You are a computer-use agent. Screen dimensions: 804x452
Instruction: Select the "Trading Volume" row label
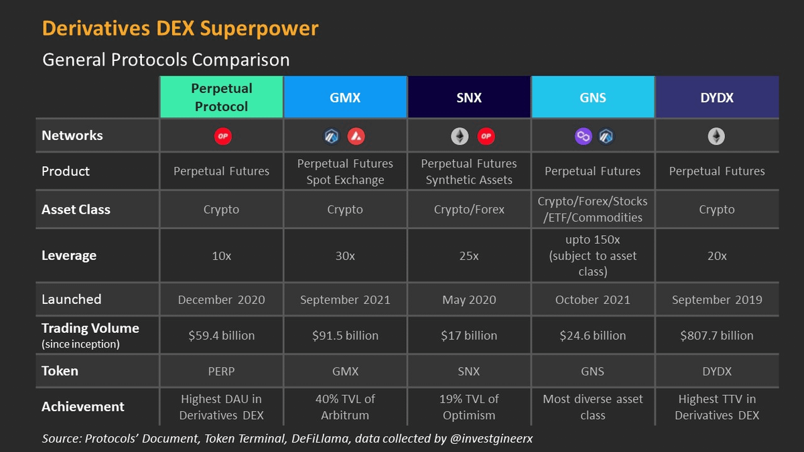tap(90, 329)
